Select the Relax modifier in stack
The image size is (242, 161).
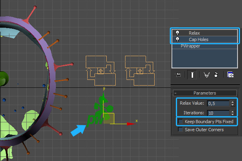point(194,33)
